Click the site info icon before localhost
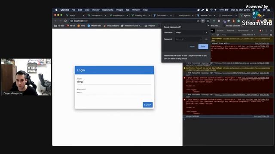 [x=72, y=21]
